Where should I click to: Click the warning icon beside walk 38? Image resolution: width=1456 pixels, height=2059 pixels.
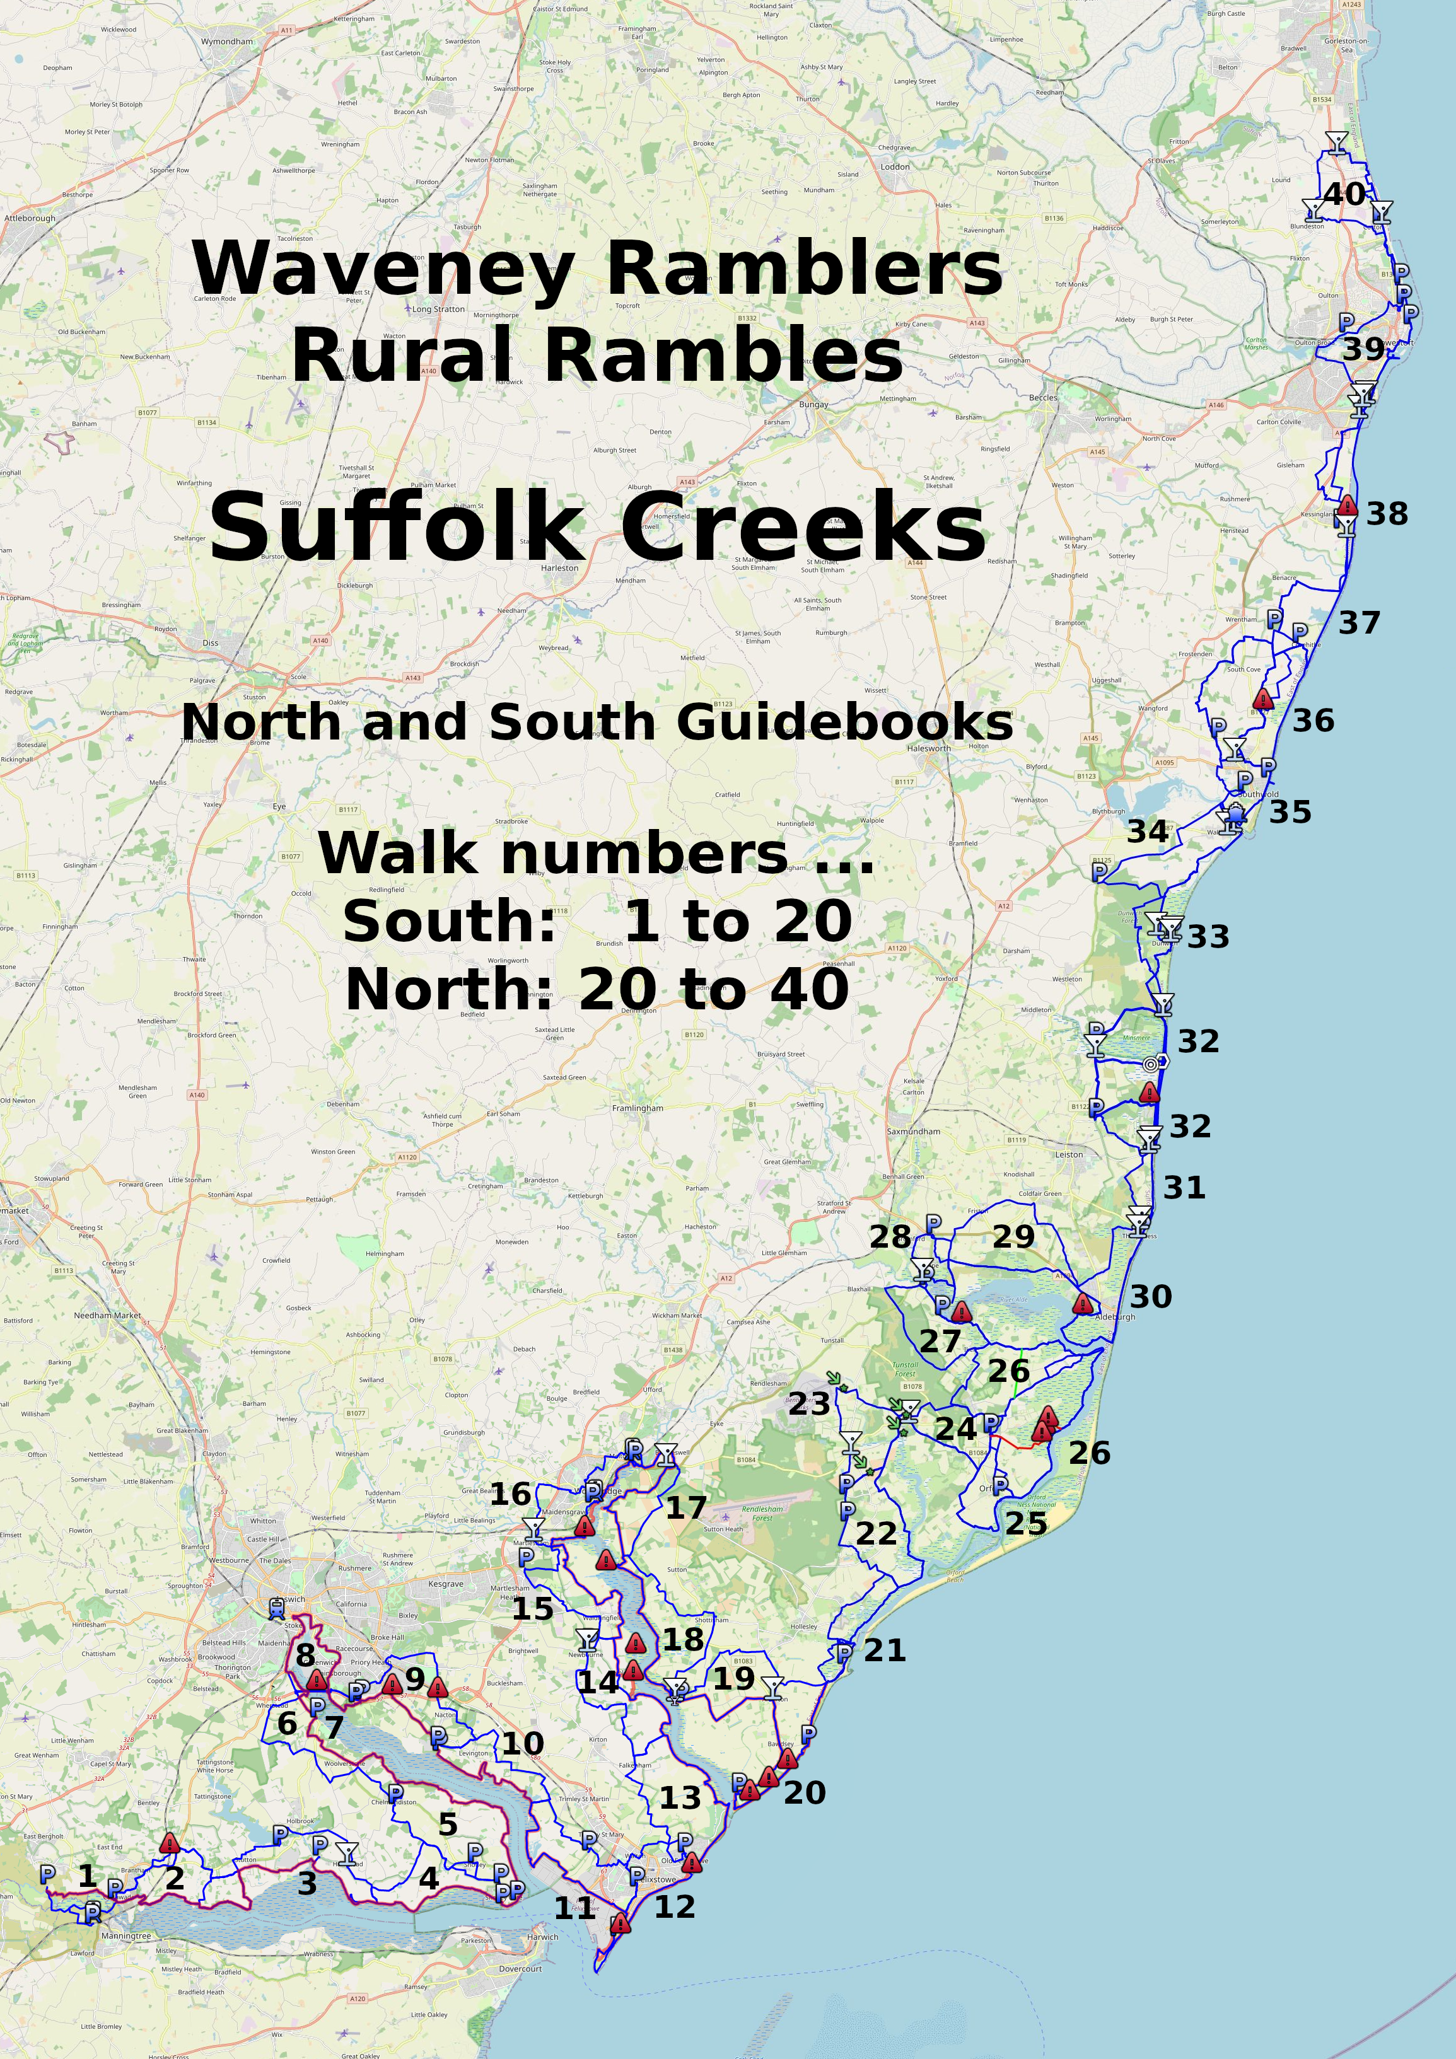[1346, 506]
